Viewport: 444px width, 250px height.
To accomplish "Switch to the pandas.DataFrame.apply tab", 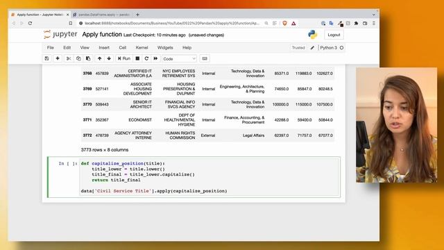I will pos(102,15).
